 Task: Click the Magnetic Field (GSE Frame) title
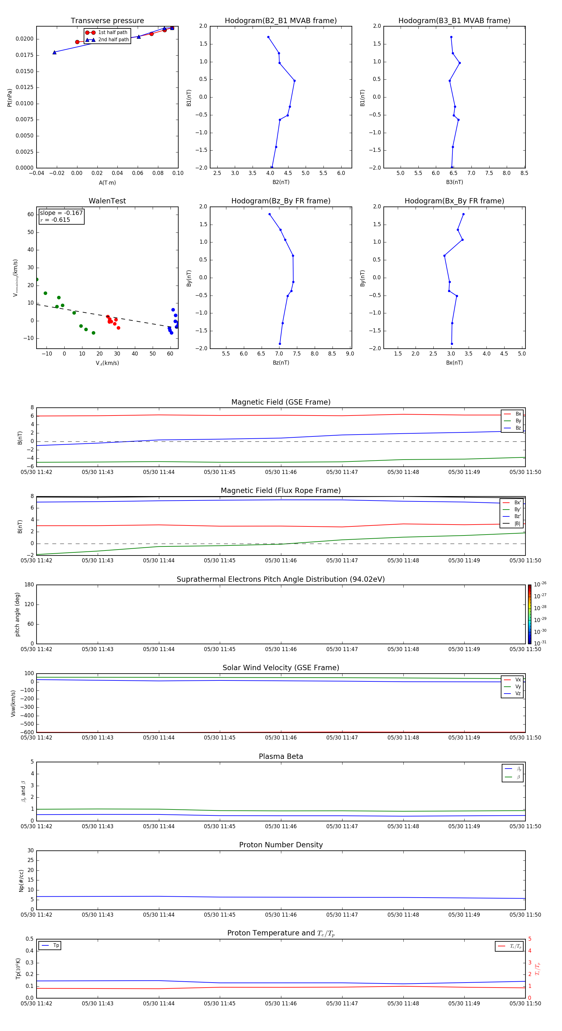point(281,402)
